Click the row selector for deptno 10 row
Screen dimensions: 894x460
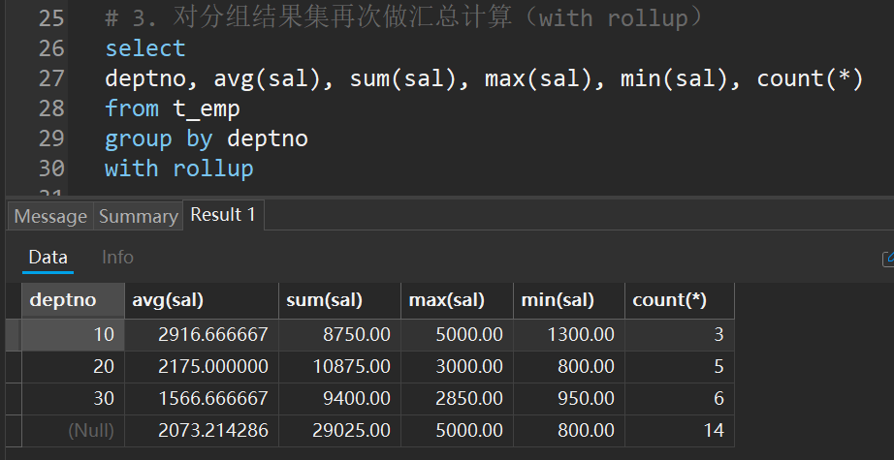[x=14, y=334]
